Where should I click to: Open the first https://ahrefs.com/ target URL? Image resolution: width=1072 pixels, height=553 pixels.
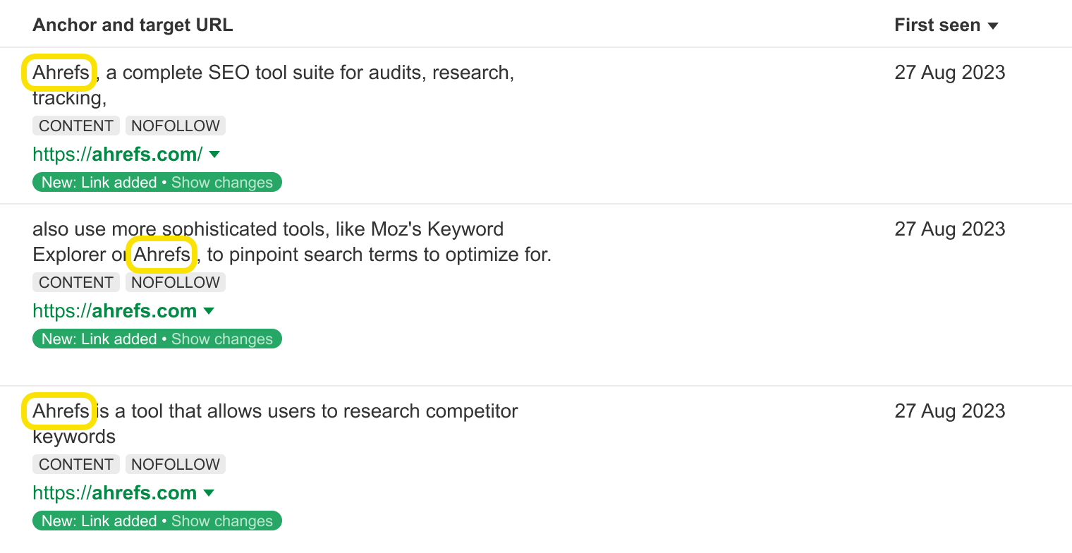coord(116,154)
